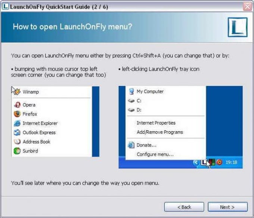This screenshot has width=254, height=218.
Task: Click the Opera browser icon
Action: pyautogui.click(x=17, y=105)
